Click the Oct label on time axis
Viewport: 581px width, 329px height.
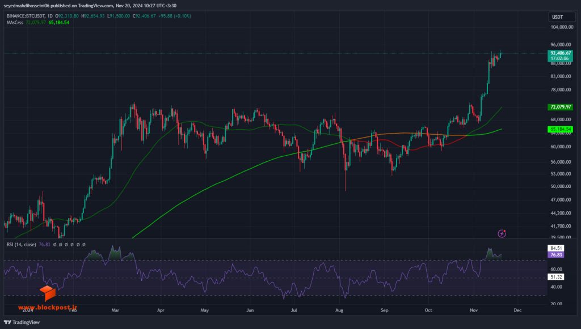click(x=428, y=310)
